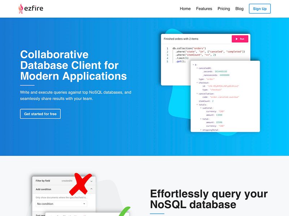Open the Home nav link

pyautogui.click(x=185, y=9)
